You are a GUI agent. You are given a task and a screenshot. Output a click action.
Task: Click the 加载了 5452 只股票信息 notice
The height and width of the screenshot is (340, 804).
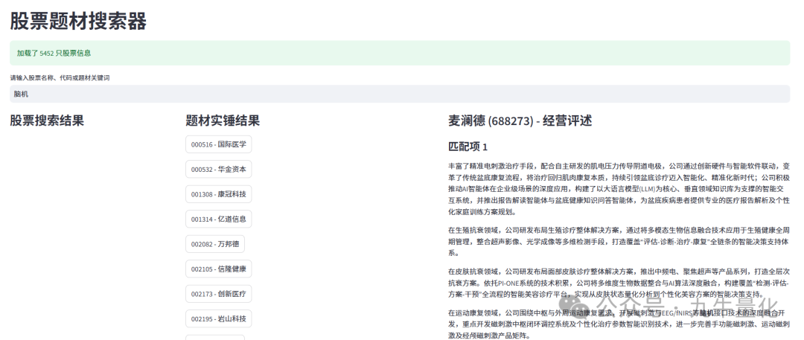tap(400, 53)
